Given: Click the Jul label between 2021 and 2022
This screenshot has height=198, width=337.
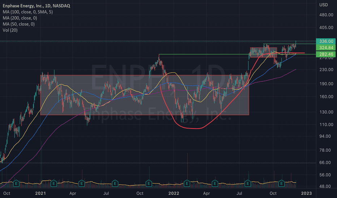Looking at the screenshot, I should [106, 193].
